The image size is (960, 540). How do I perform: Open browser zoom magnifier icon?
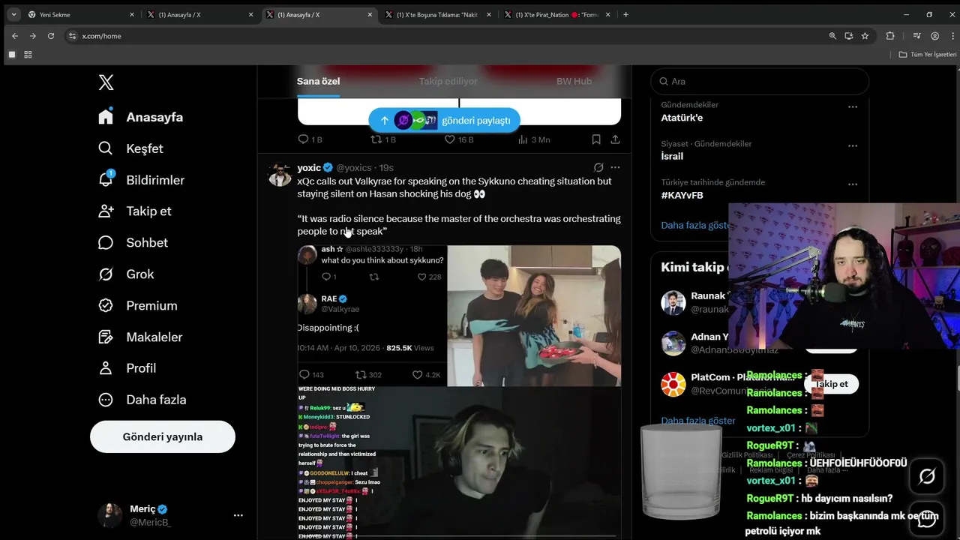click(x=832, y=36)
